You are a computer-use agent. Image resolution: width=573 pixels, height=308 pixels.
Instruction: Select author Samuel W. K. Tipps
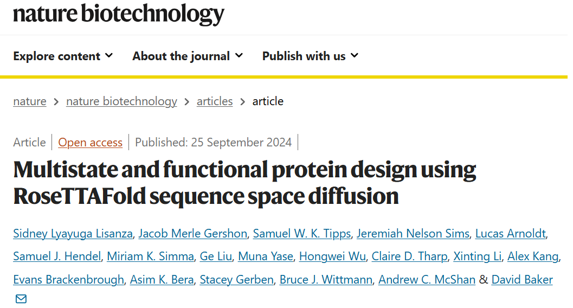point(302,234)
